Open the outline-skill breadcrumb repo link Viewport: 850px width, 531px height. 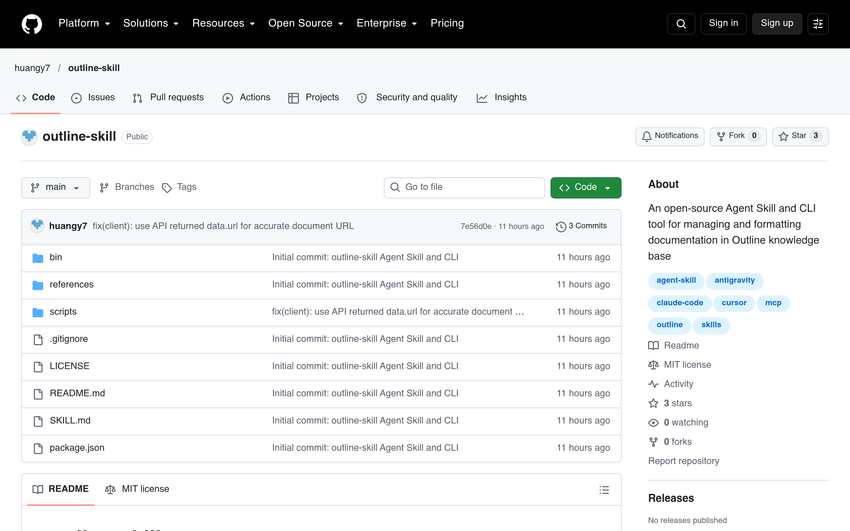[x=94, y=68]
